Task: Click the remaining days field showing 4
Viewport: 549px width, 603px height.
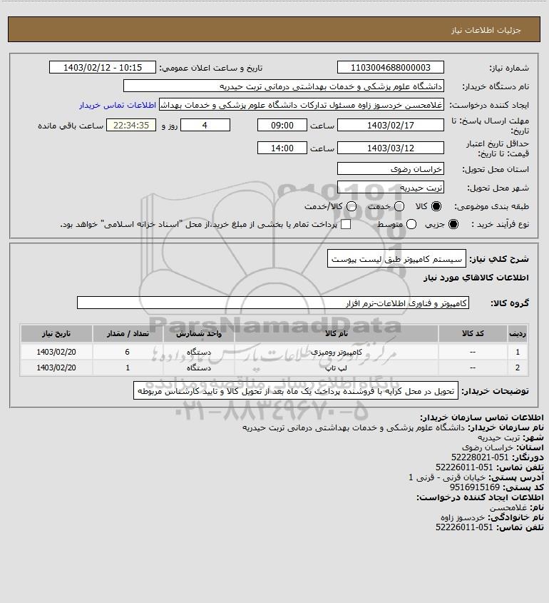Action: click(205, 125)
